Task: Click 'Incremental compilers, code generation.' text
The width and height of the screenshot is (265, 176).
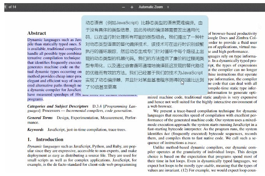Action: [99, 111]
